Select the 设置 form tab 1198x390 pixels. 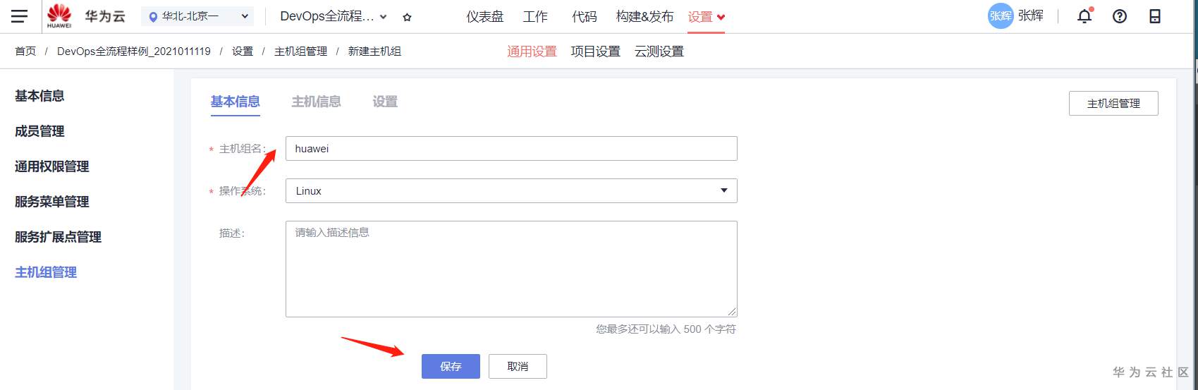(x=385, y=102)
